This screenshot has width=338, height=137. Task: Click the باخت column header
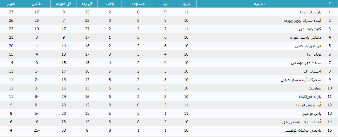tap(110, 4)
